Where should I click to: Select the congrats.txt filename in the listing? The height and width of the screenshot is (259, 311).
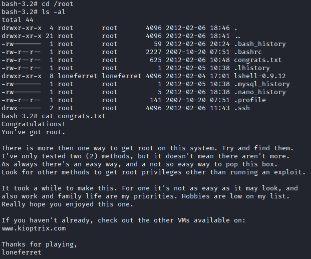click(x=257, y=60)
